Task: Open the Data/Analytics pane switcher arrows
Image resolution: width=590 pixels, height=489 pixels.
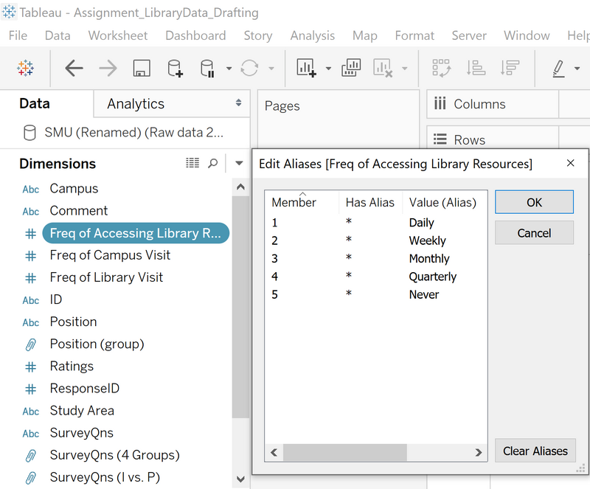Action: (238, 103)
